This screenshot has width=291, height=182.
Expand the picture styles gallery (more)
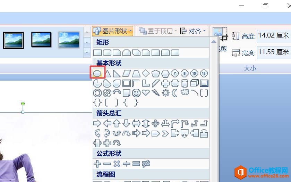tap(87, 52)
